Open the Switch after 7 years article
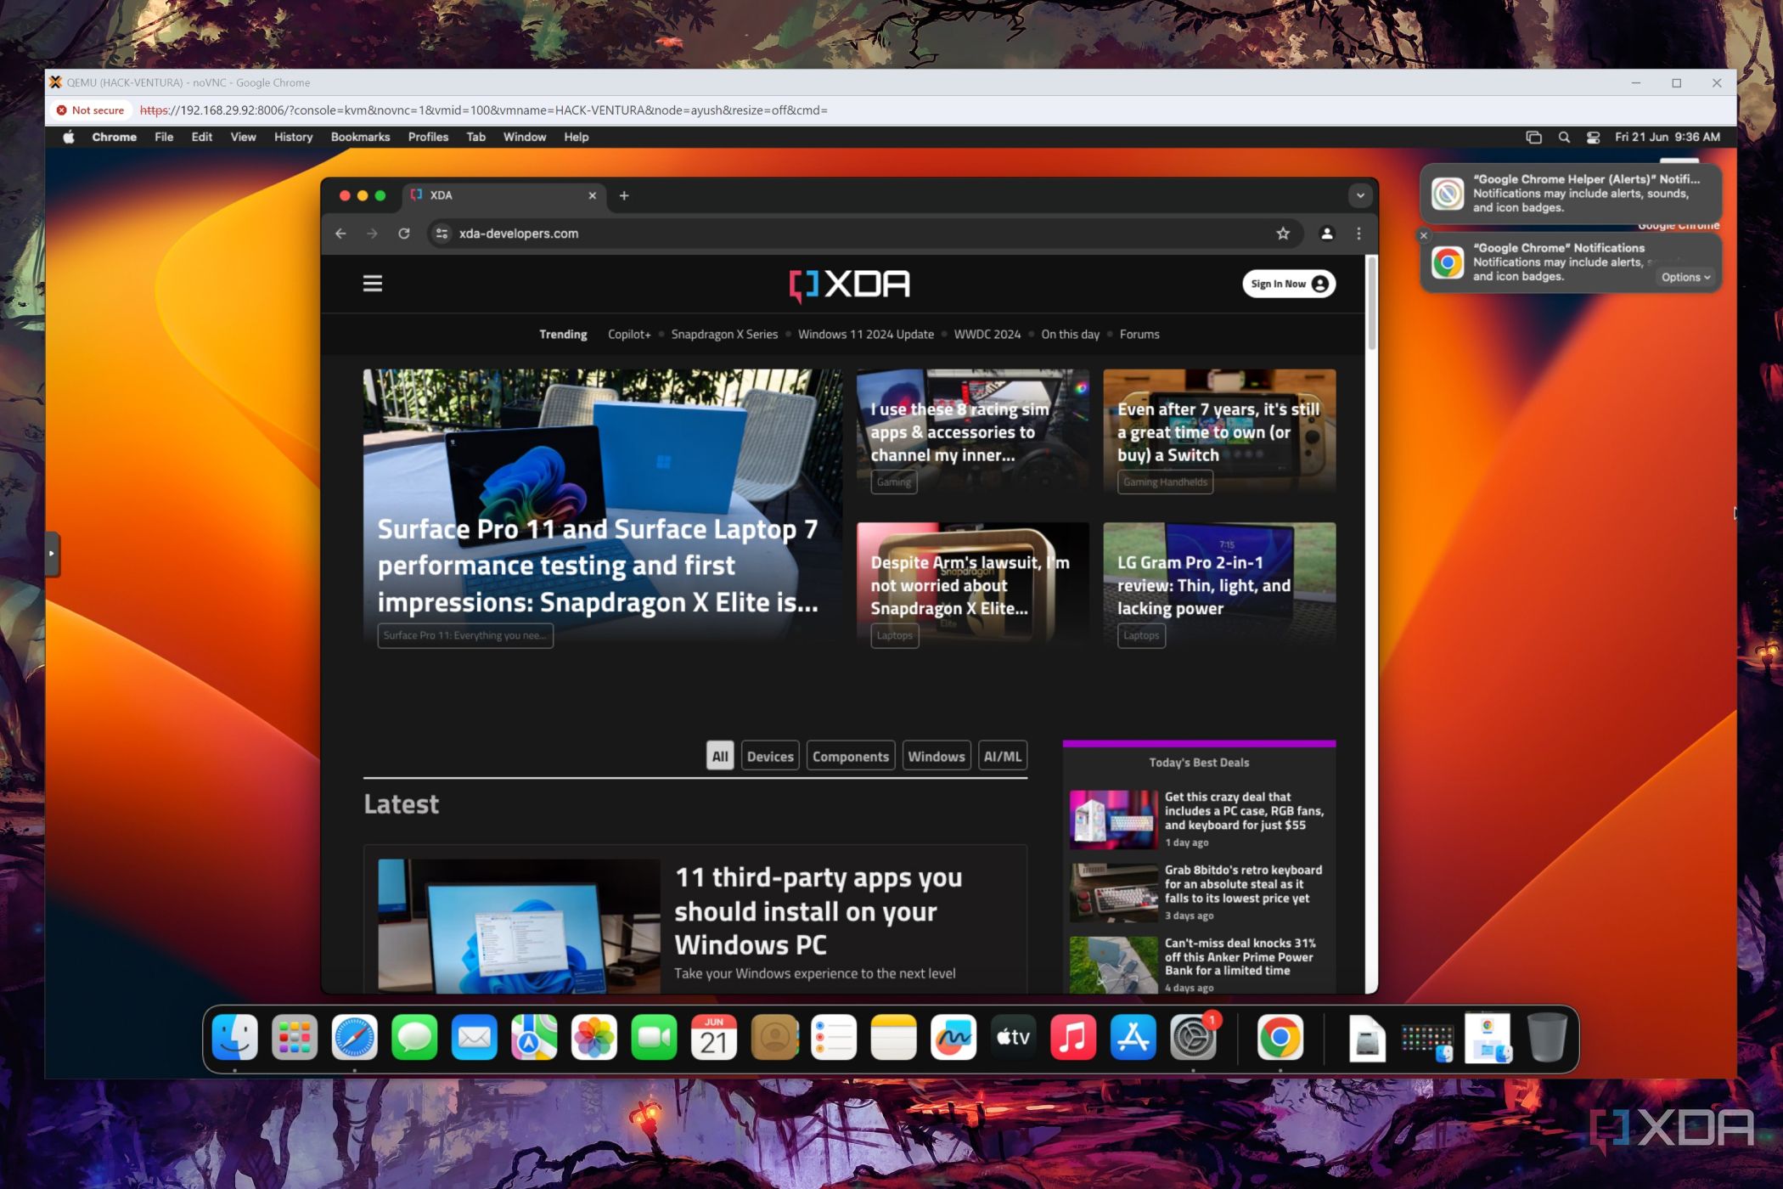This screenshot has width=1783, height=1189. pos(1218,431)
